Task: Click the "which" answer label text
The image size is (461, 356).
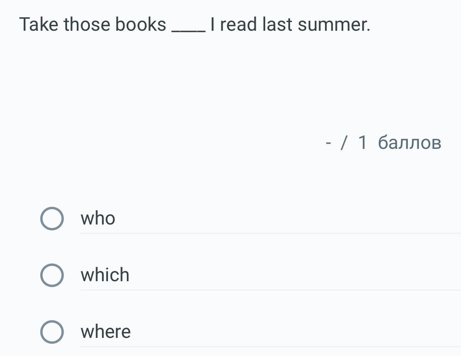Action: click(x=105, y=275)
